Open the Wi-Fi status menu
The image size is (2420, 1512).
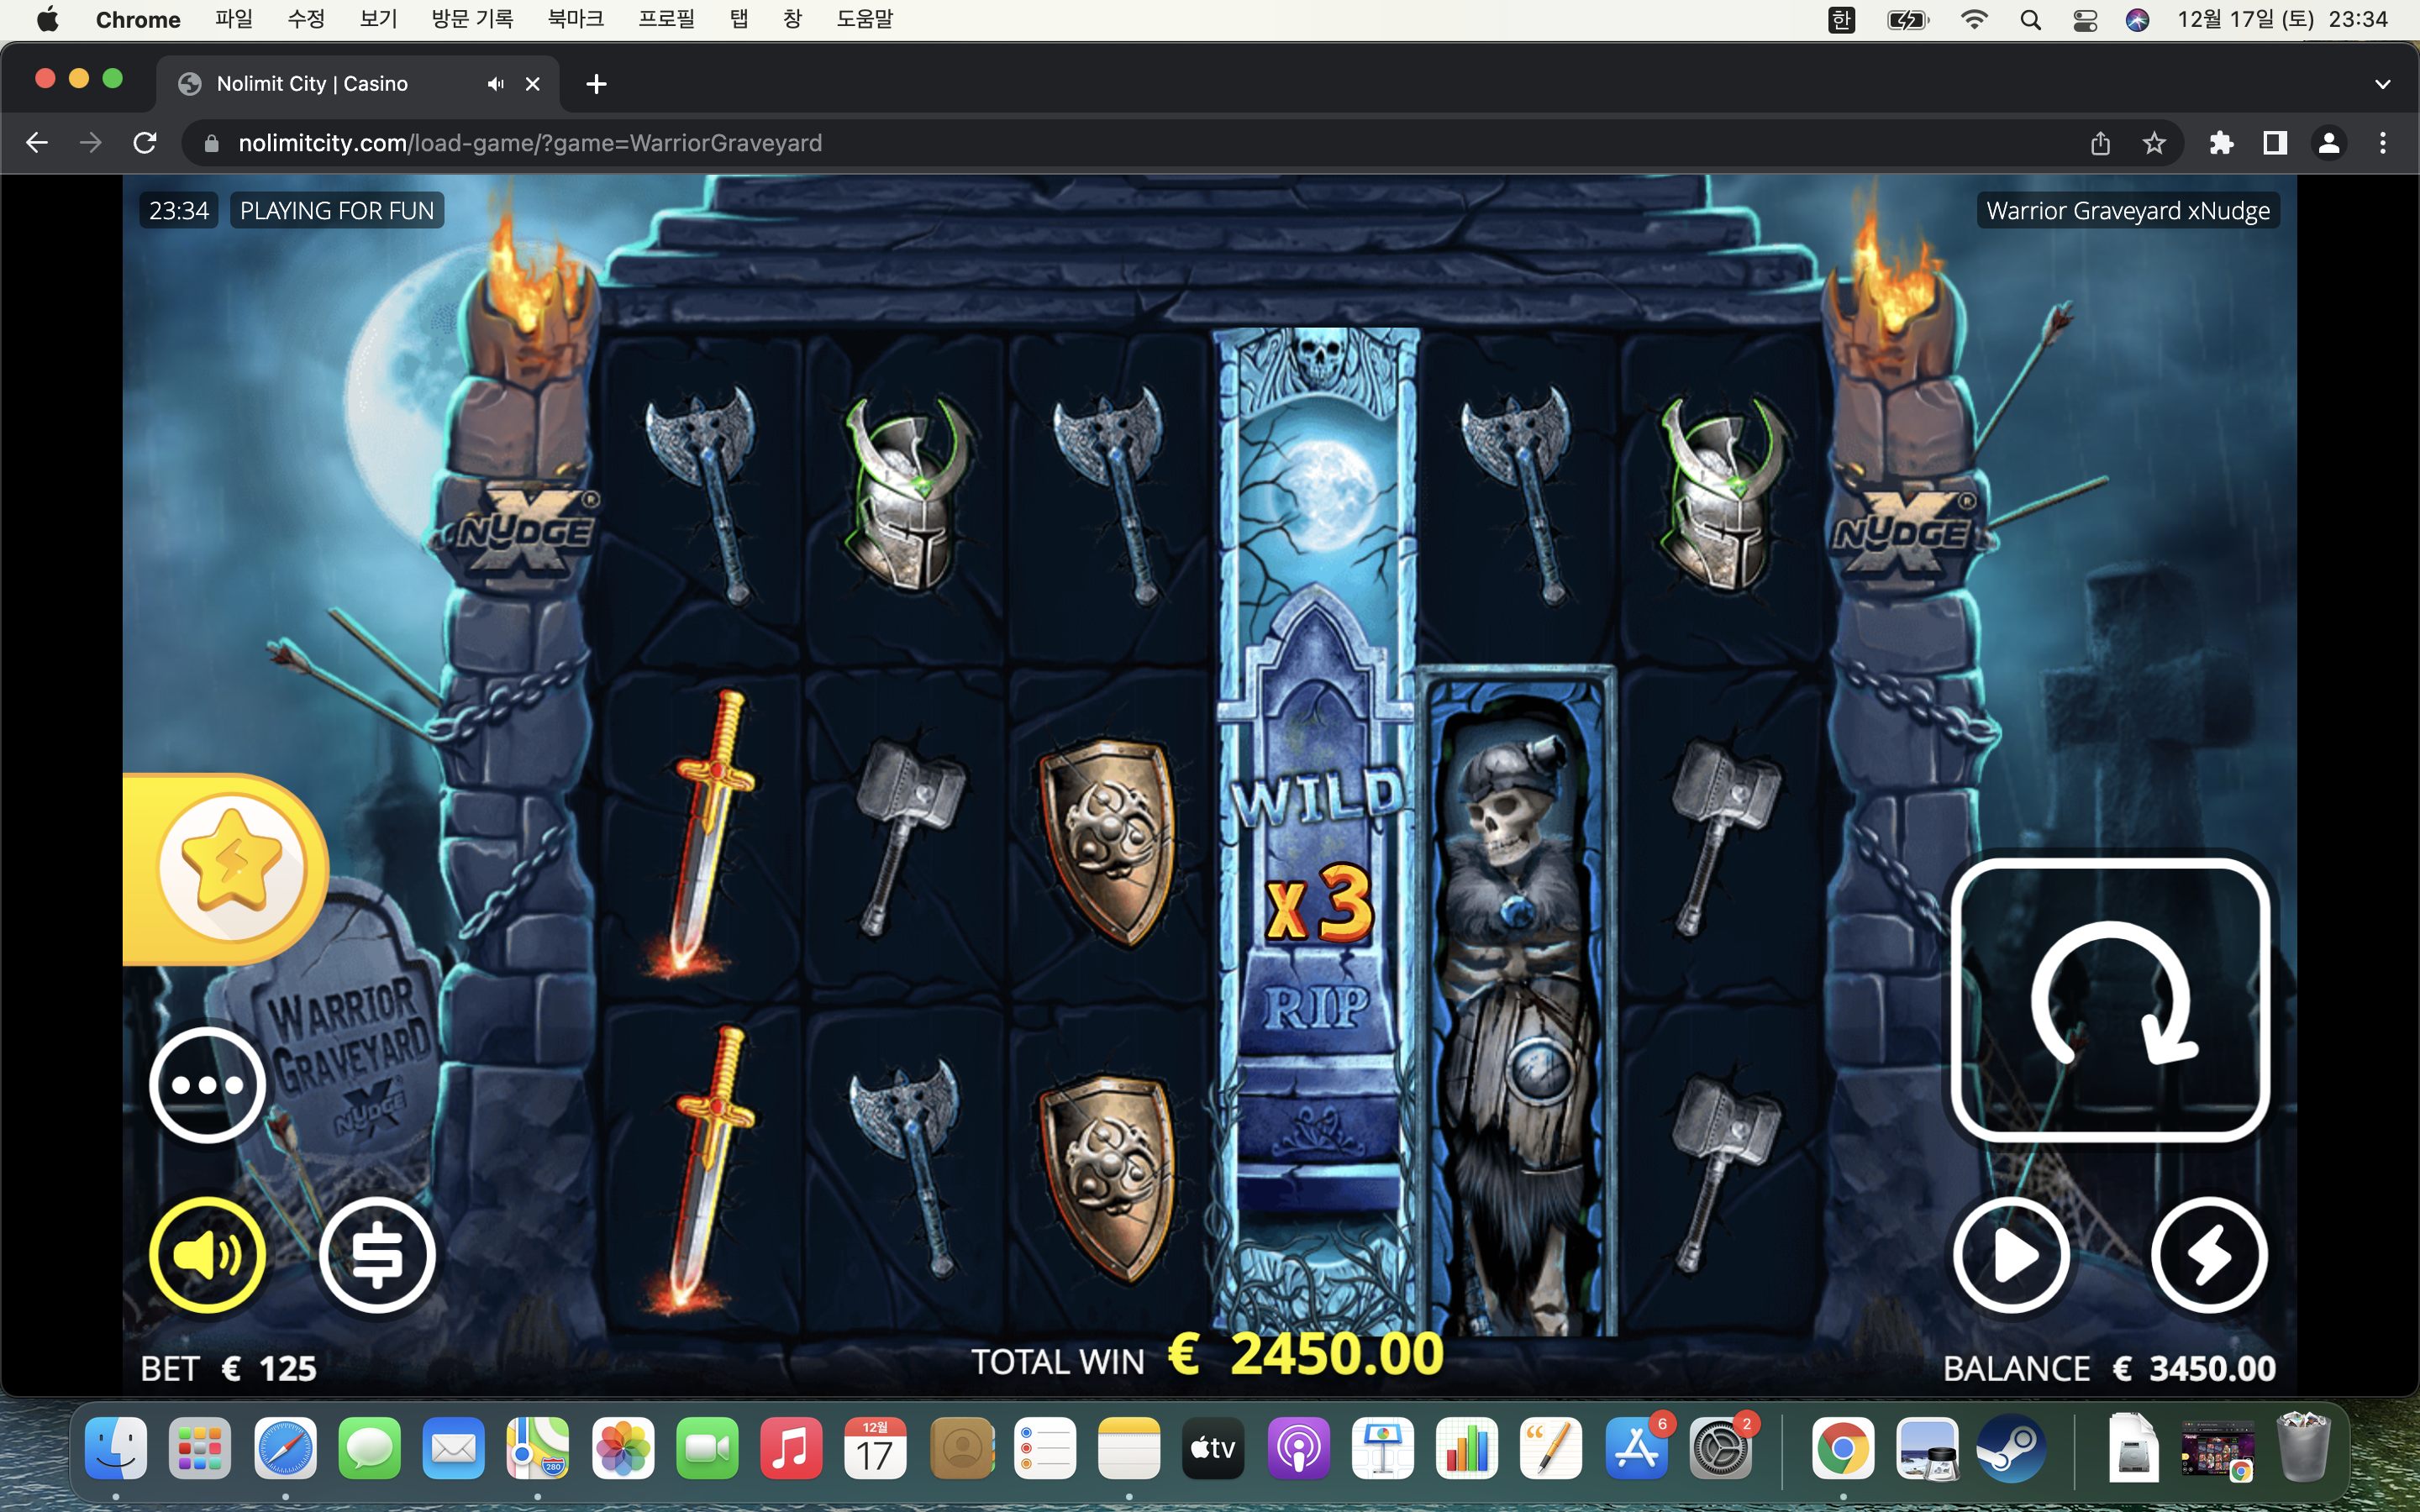(1974, 20)
